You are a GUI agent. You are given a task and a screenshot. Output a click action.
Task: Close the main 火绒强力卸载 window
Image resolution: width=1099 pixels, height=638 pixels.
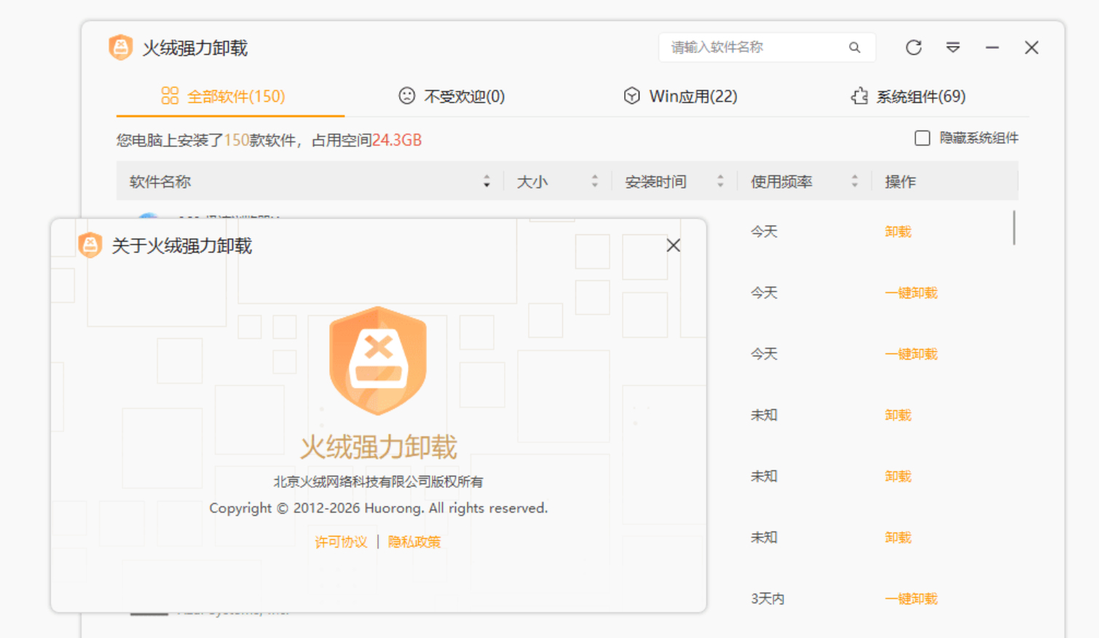tap(1031, 47)
